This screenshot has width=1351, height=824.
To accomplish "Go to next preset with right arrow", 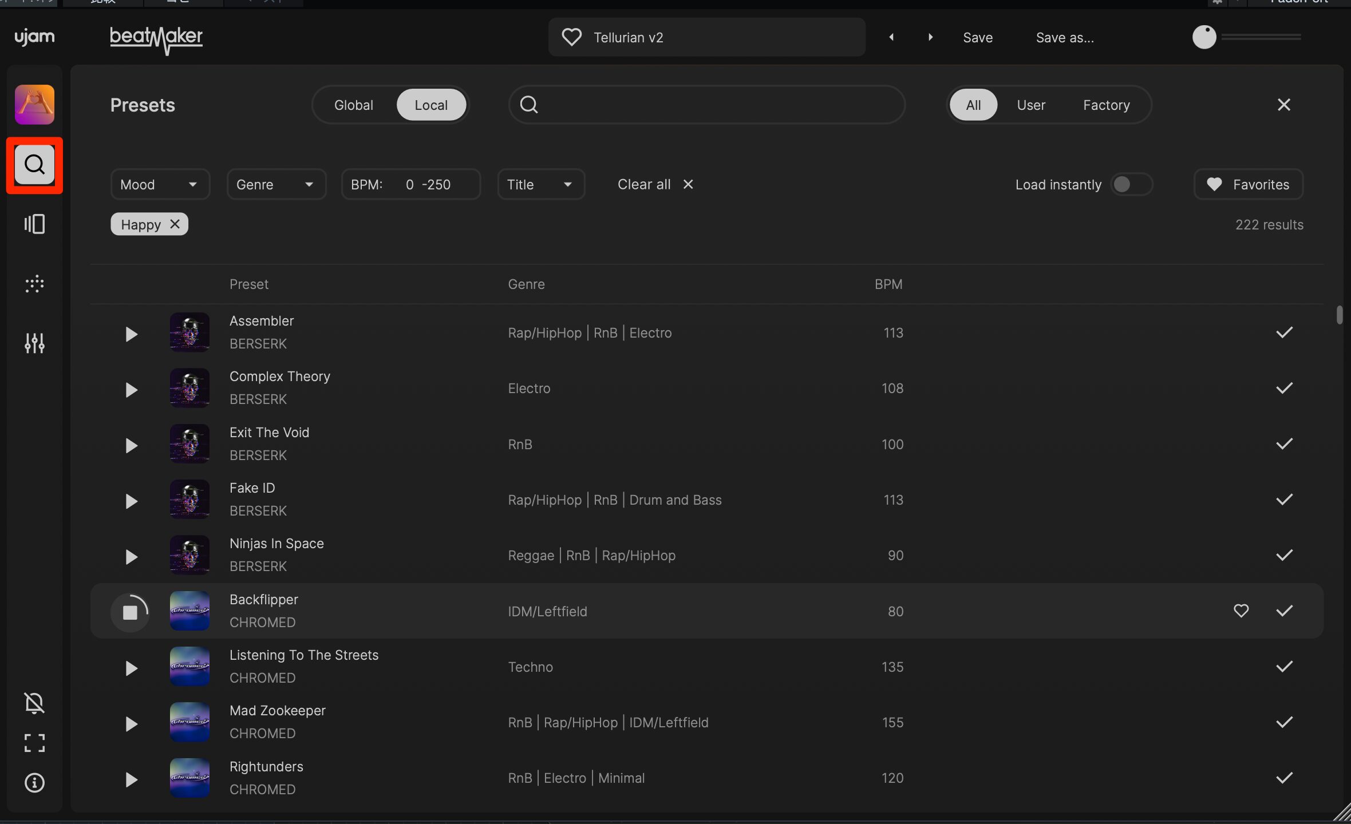I will [930, 37].
